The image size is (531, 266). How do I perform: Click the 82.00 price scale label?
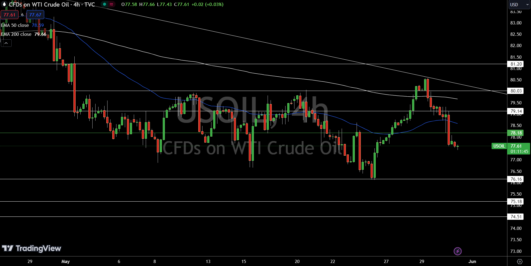(x=516, y=46)
